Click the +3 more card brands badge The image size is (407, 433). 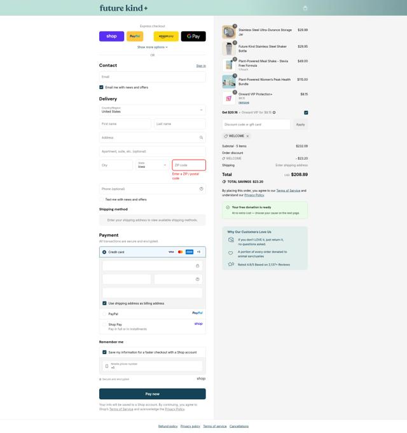click(x=198, y=252)
